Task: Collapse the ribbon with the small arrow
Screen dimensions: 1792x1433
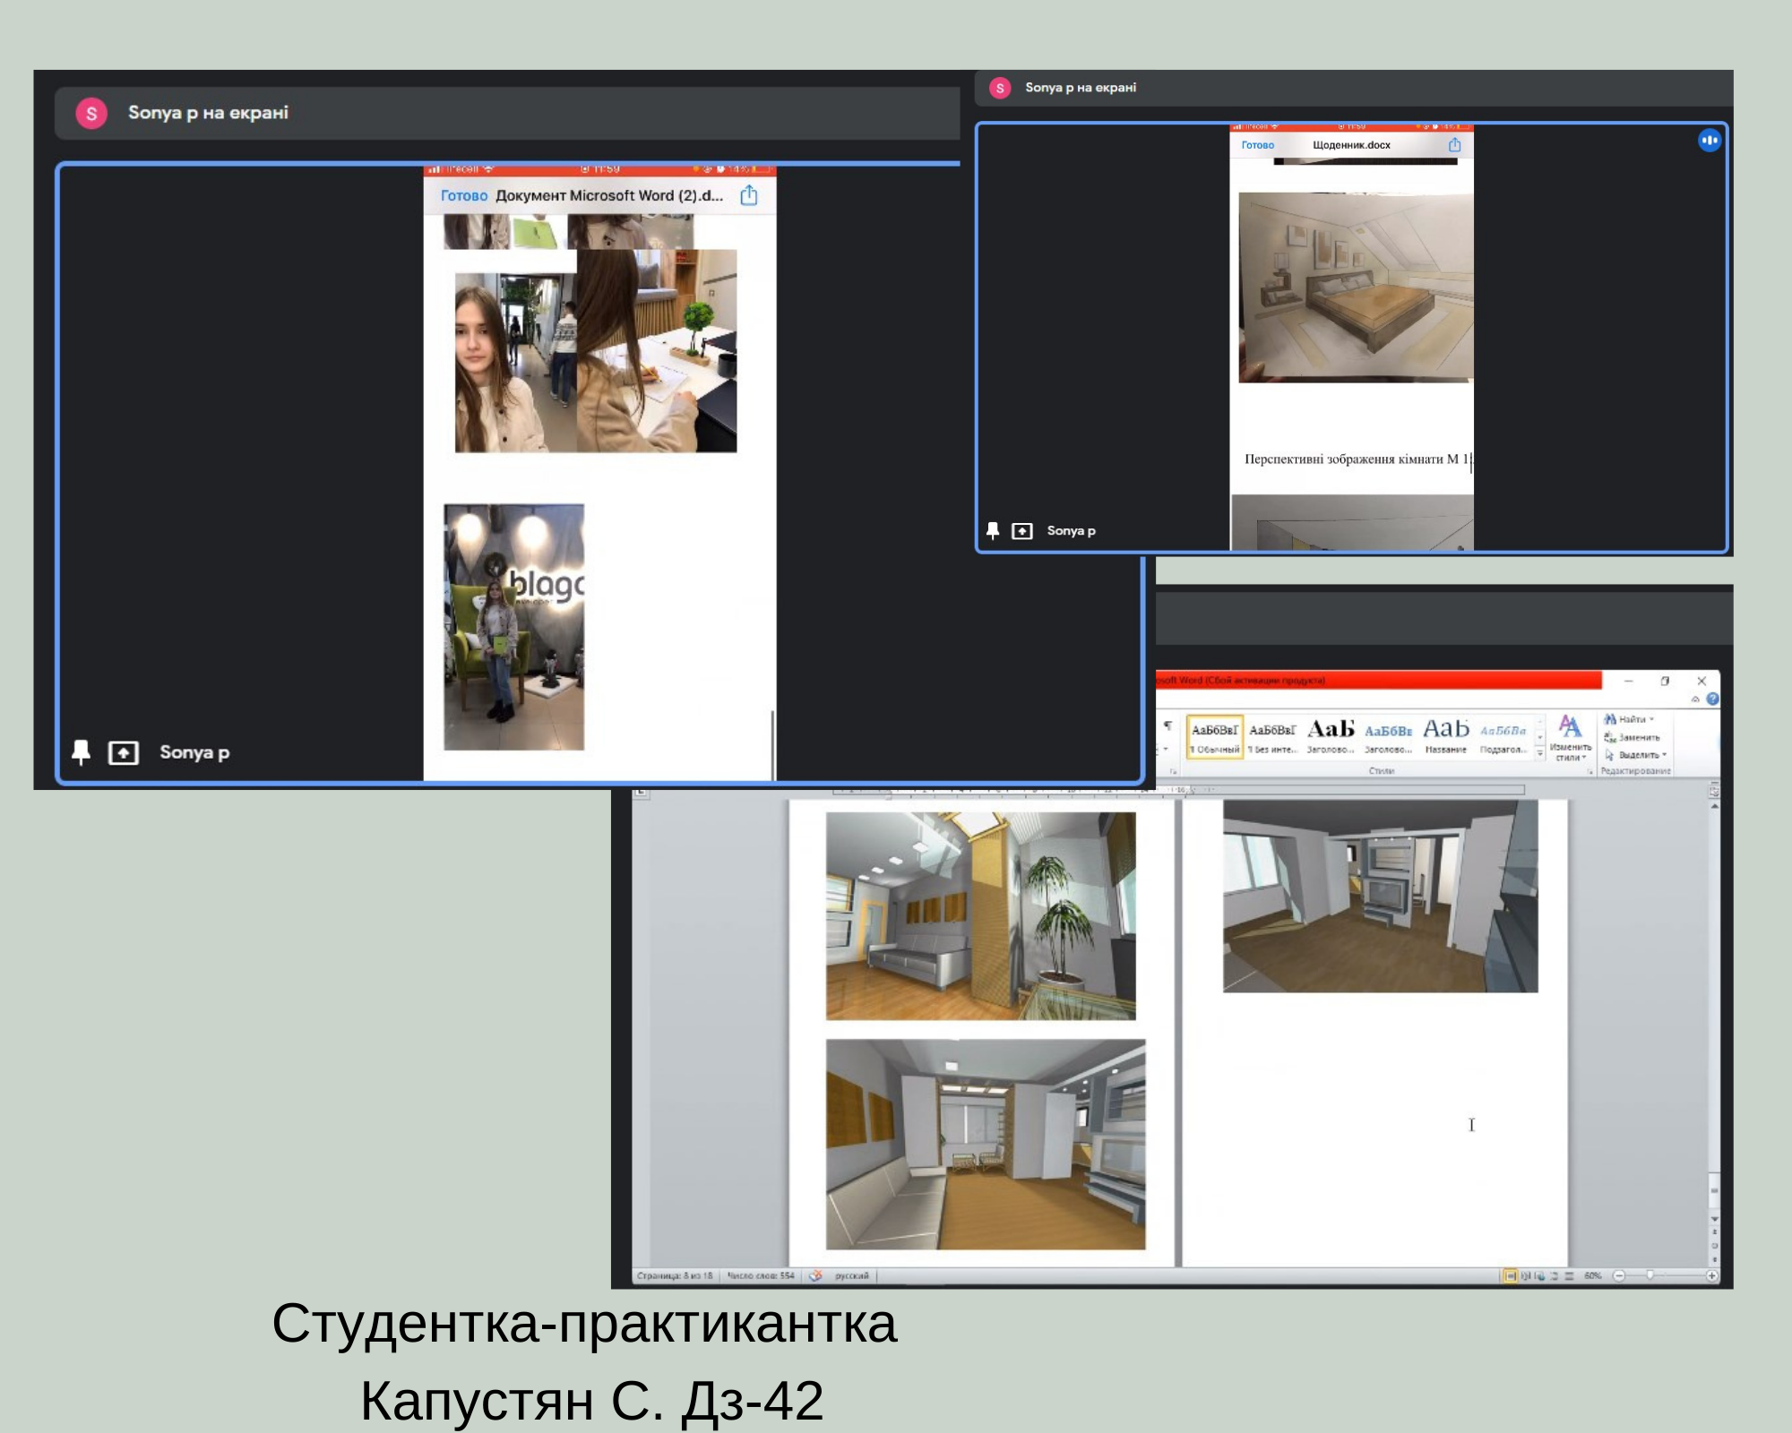Action: pos(1695,699)
